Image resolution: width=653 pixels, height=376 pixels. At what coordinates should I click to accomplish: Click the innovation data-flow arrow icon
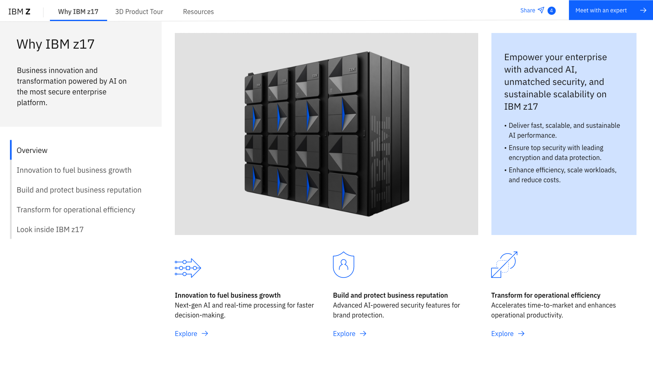pos(188,268)
